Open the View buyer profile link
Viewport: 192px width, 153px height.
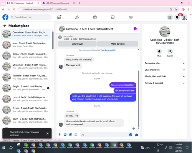pos(108,50)
